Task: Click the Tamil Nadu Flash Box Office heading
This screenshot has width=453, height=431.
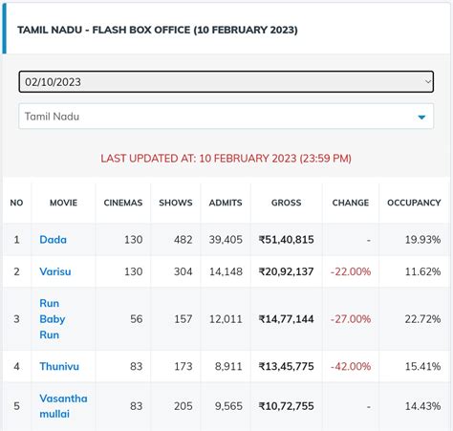Action: point(158,30)
